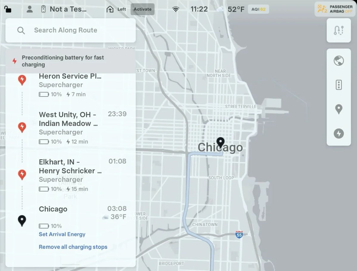Tap the 03:08 arrival time
The height and width of the screenshot is (271, 357).
pyautogui.click(x=117, y=209)
